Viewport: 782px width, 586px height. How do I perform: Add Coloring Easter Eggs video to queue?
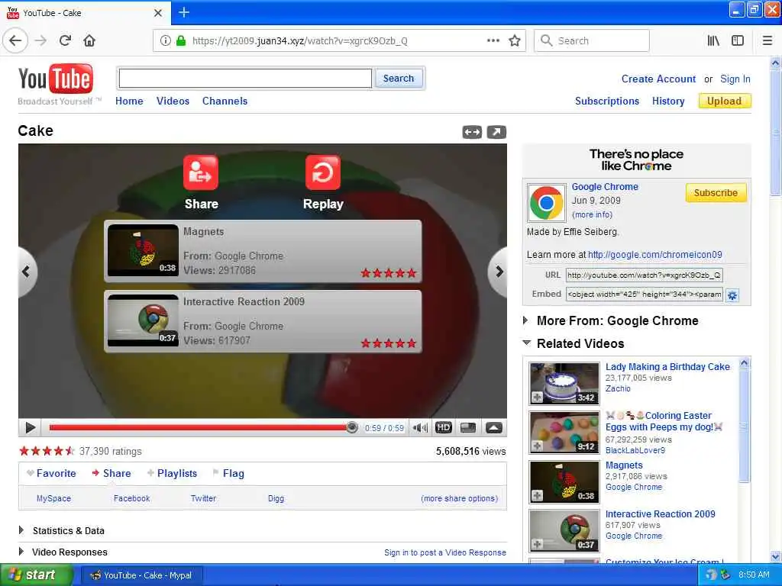point(537,446)
